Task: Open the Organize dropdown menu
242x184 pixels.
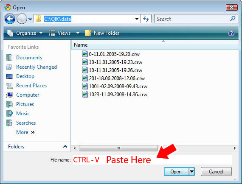Action: click(25, 33)
